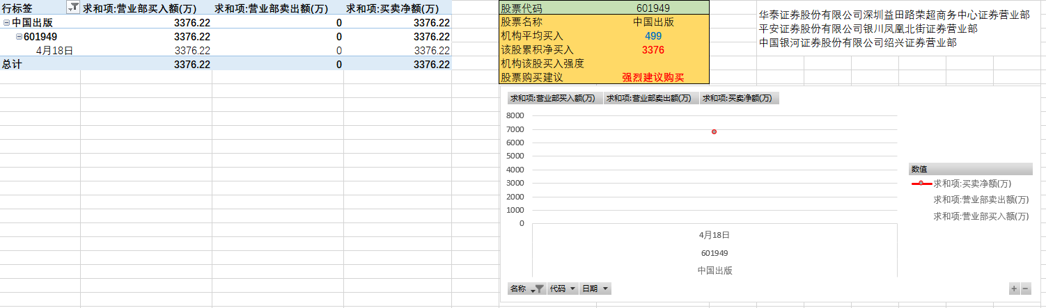Select the 中国出版 stock name value cell
This screenshot has width=1046, height=308.
point(653,22)
